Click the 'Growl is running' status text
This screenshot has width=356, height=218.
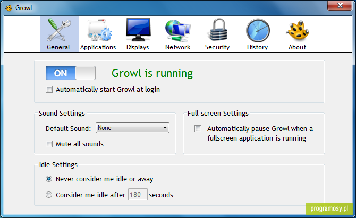click(x=152, y=73)
